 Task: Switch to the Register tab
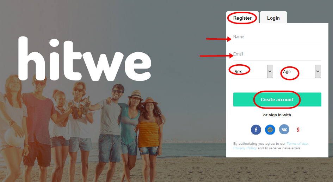pyautogui.click(x=242, y=18)
